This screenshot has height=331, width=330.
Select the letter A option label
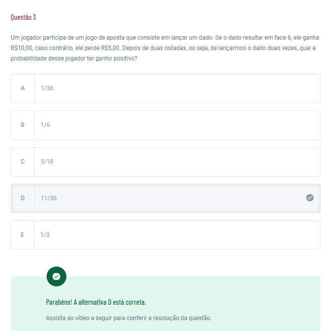(23, 88)
